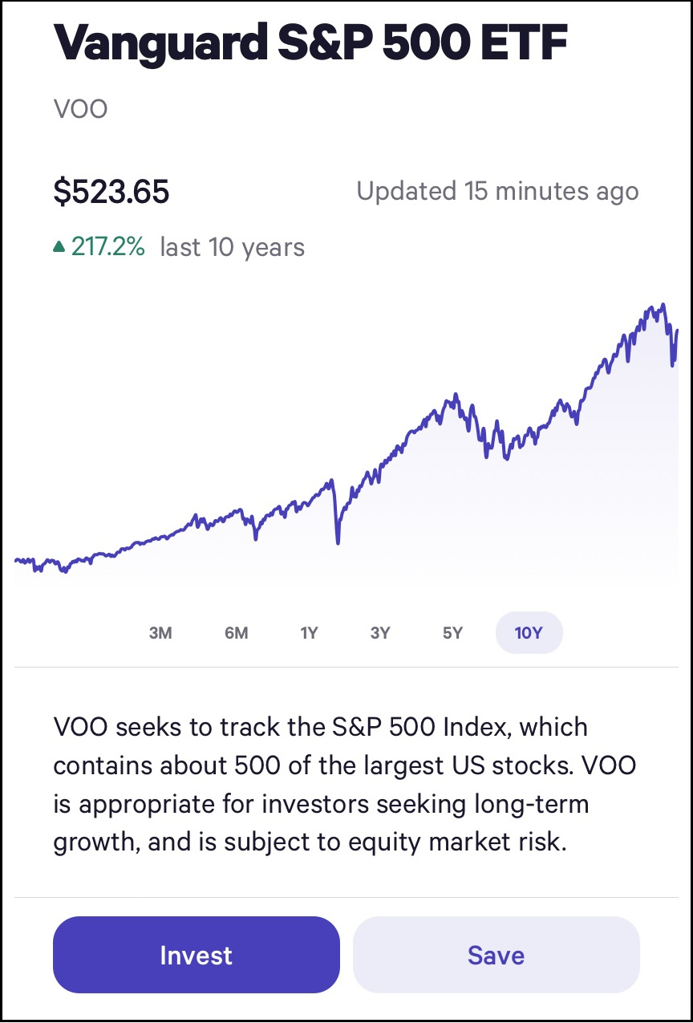Choose the 3Y chart period
The height and width of the screenshot is (1023, 693).
pyautogui.click(x=380, y=633)
